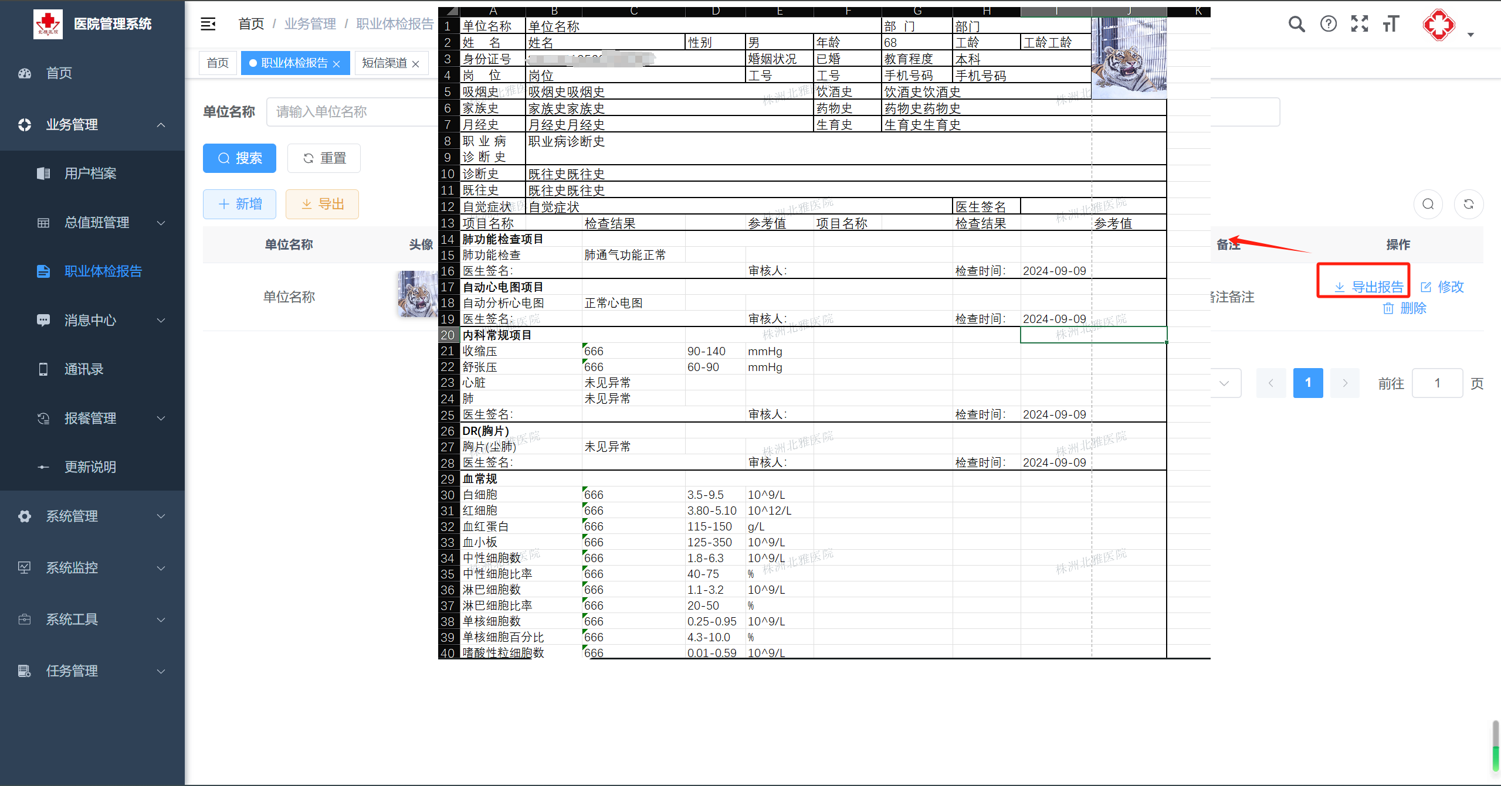Toggle fullscreen mode icon
The width and height of the screenshot is (1501, 786).
(1359, 24)
